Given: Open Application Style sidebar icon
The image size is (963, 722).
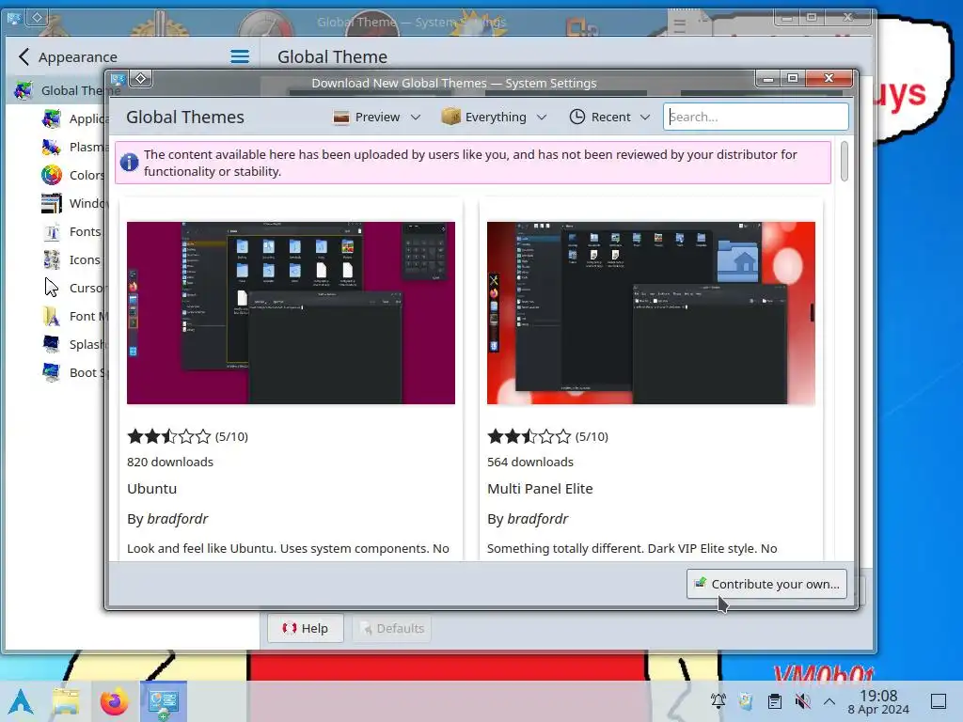Looking at the screenshot, I should point(52,118).
